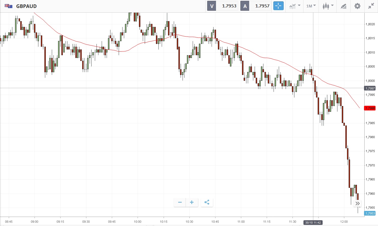Click the 30/10 11:42 time marker
Screen dimensions: 378x226
click(x=313, y=223)
